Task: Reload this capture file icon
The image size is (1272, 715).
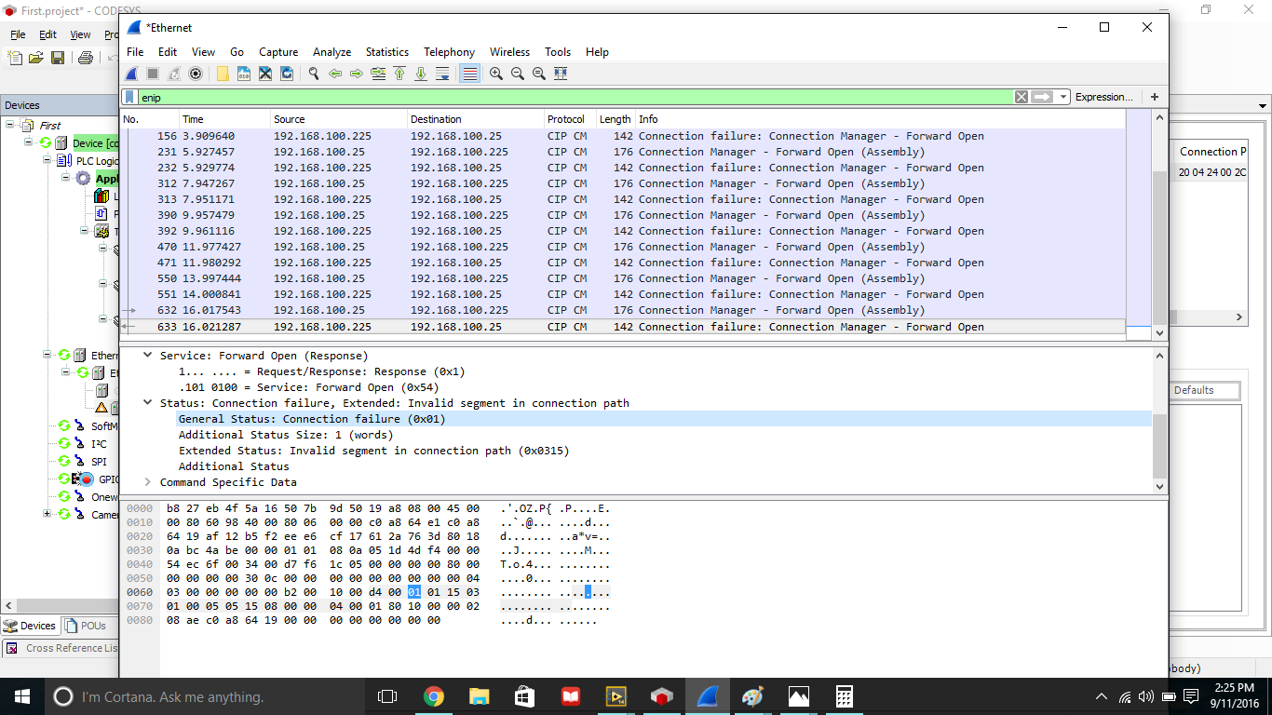Action: 287,74
